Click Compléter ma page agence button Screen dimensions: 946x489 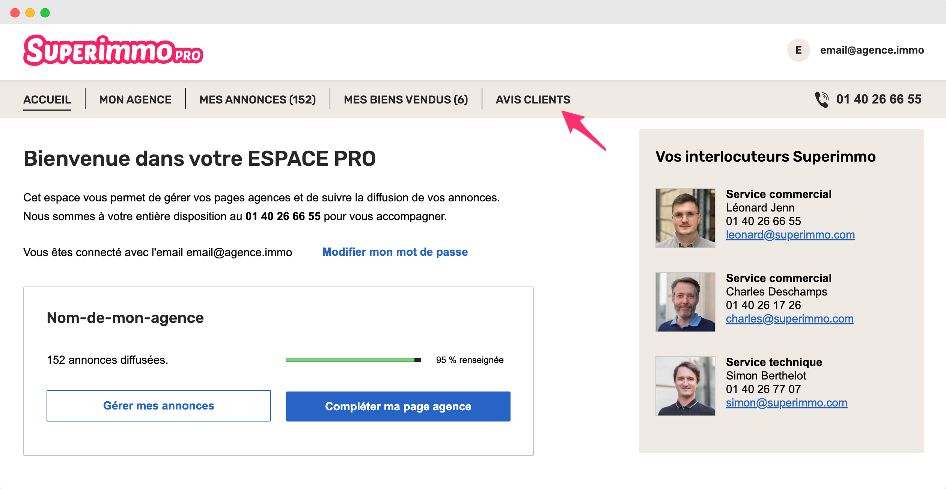(x=398, y=406)
